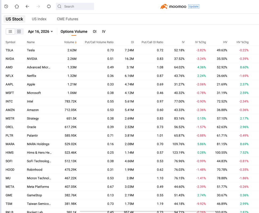Screen dimensions: 259x213
Task: Click the SOFI symbol
Action: (x=9, y=161)
